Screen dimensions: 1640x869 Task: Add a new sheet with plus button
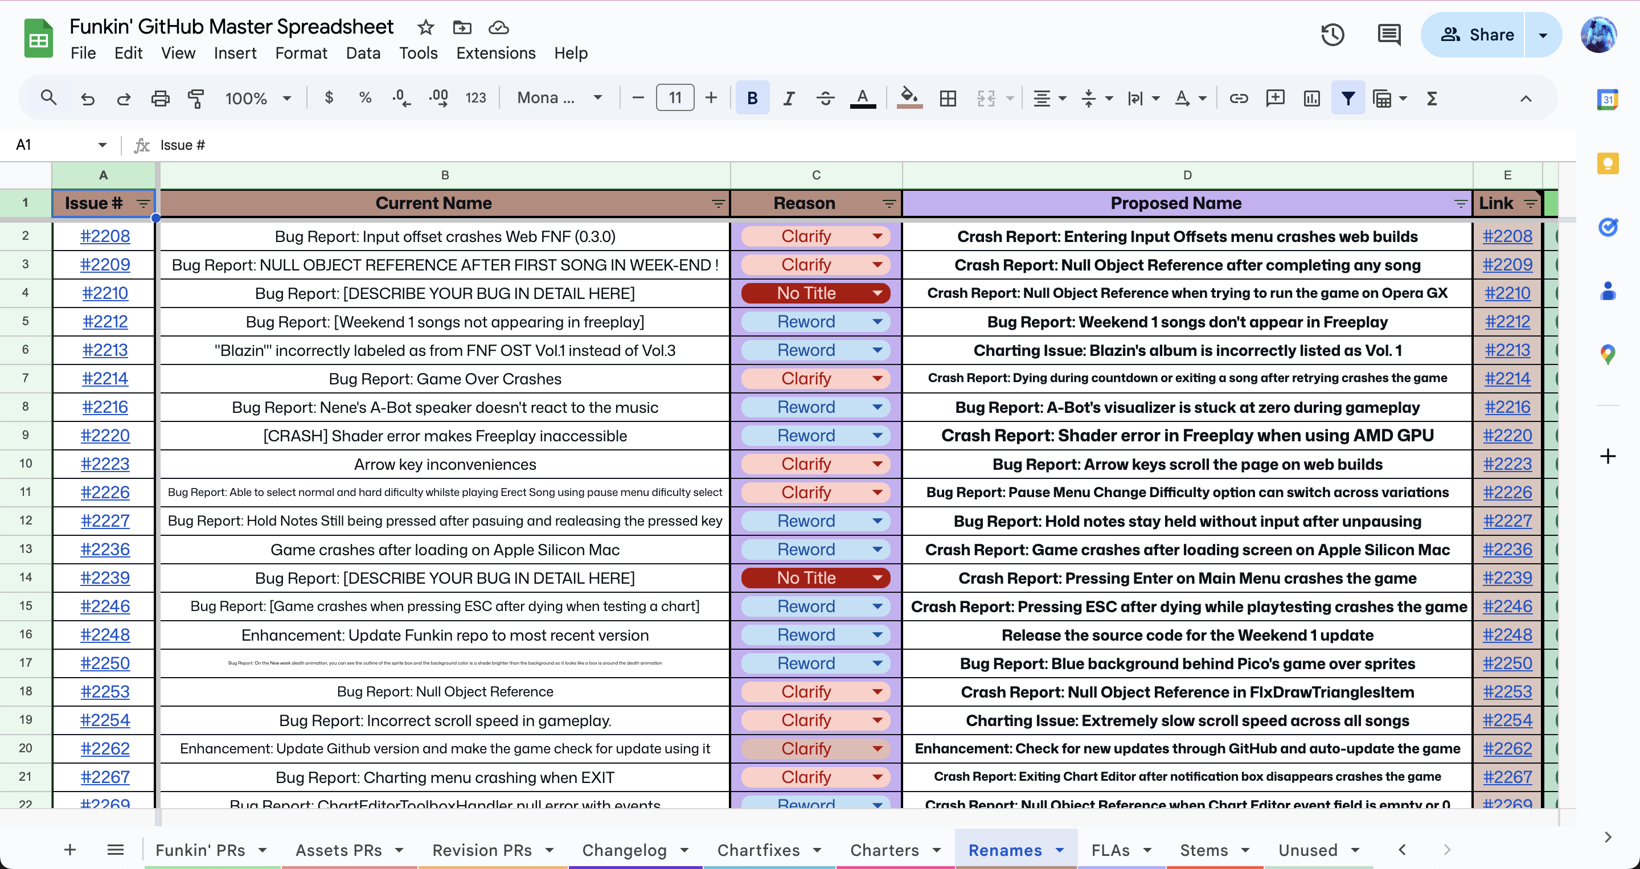70,849
